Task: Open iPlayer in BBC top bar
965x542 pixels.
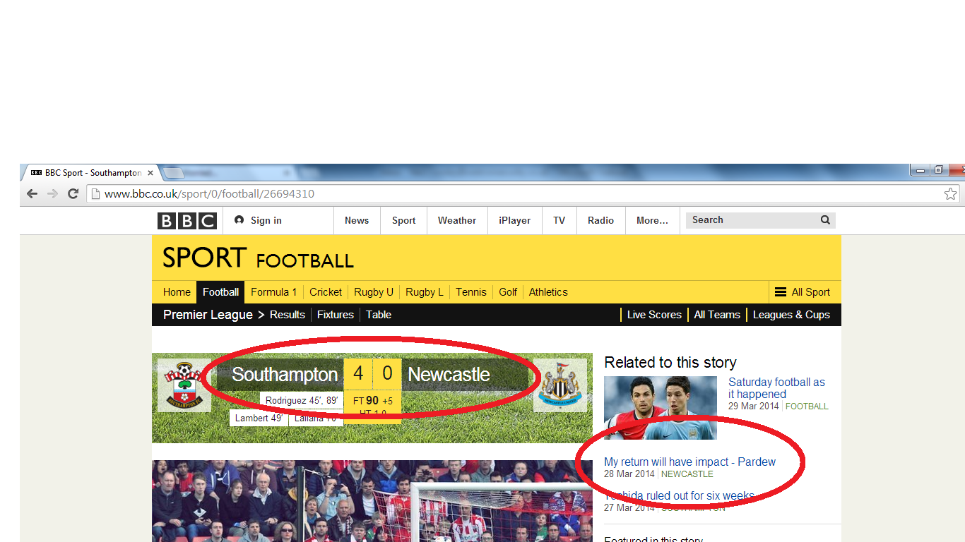Action: coord(514,220)
